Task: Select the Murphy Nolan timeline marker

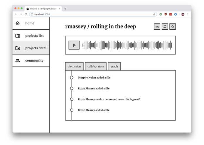Action: click(x=72, y=77)
